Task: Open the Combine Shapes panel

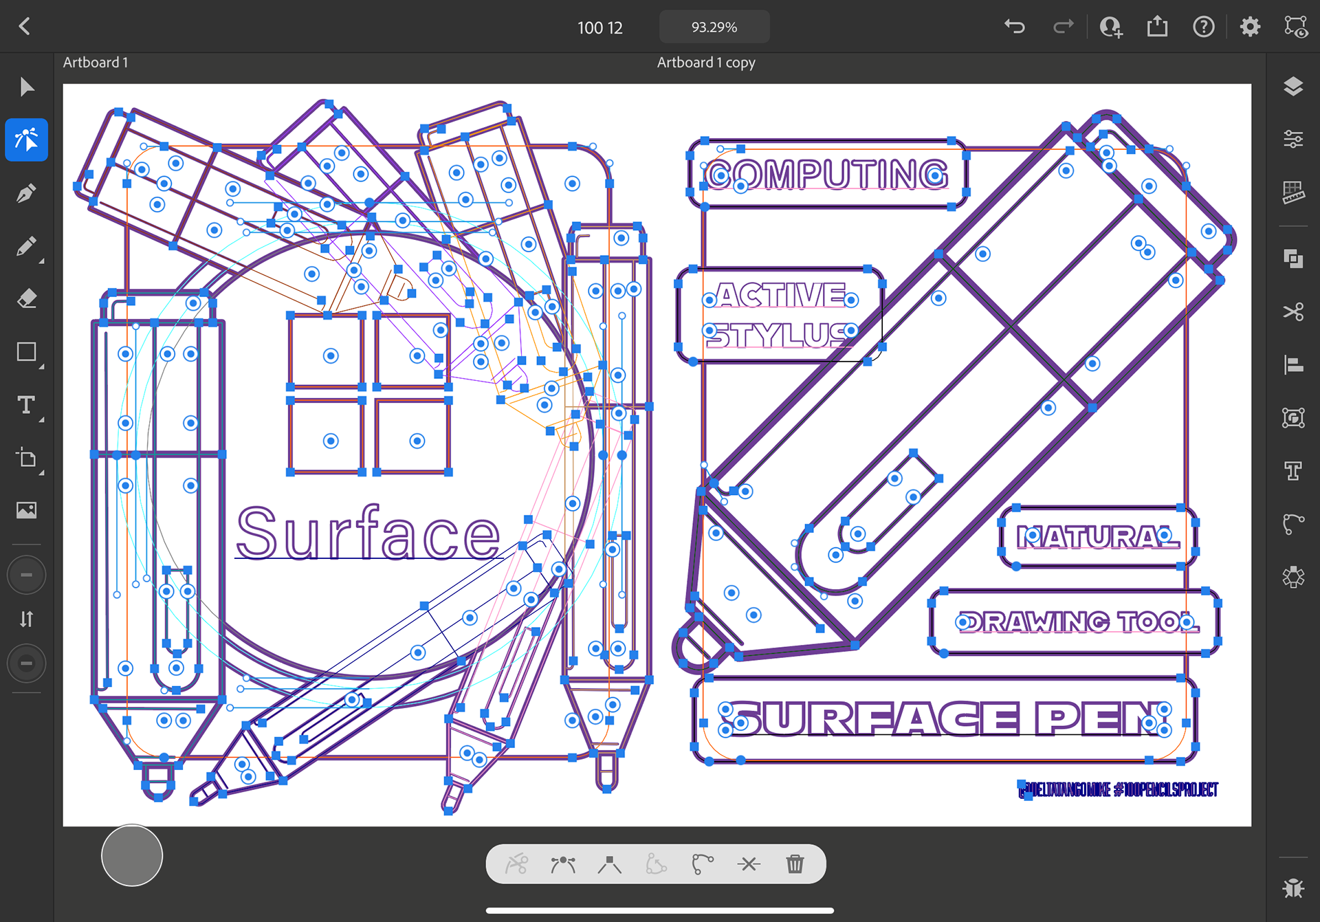Action: [1293, 259]
